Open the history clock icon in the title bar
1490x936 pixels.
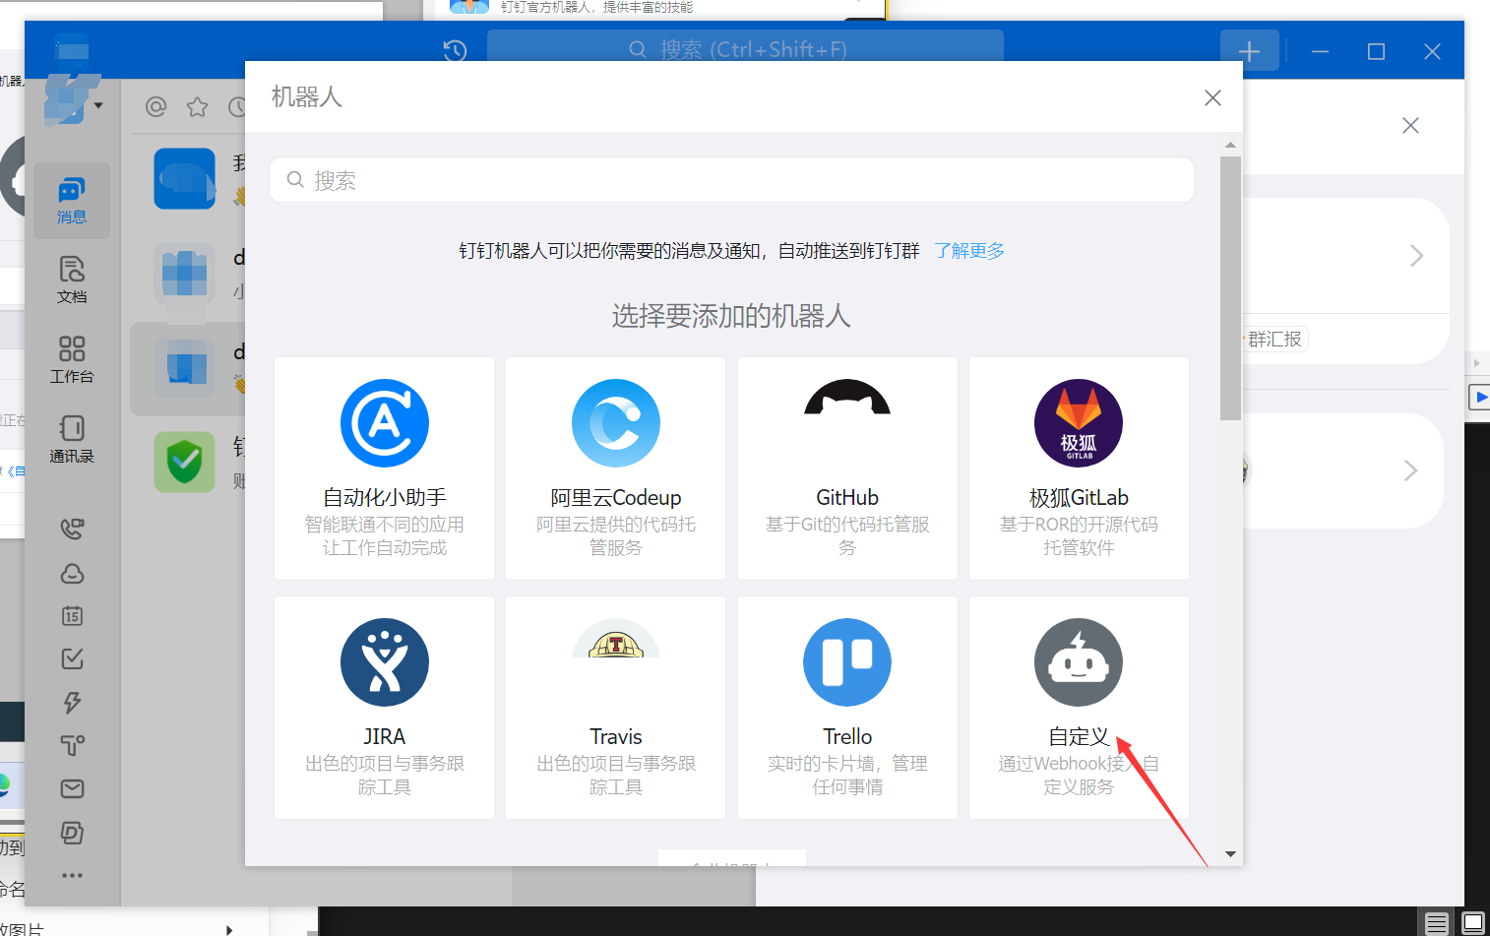(455, 50)
